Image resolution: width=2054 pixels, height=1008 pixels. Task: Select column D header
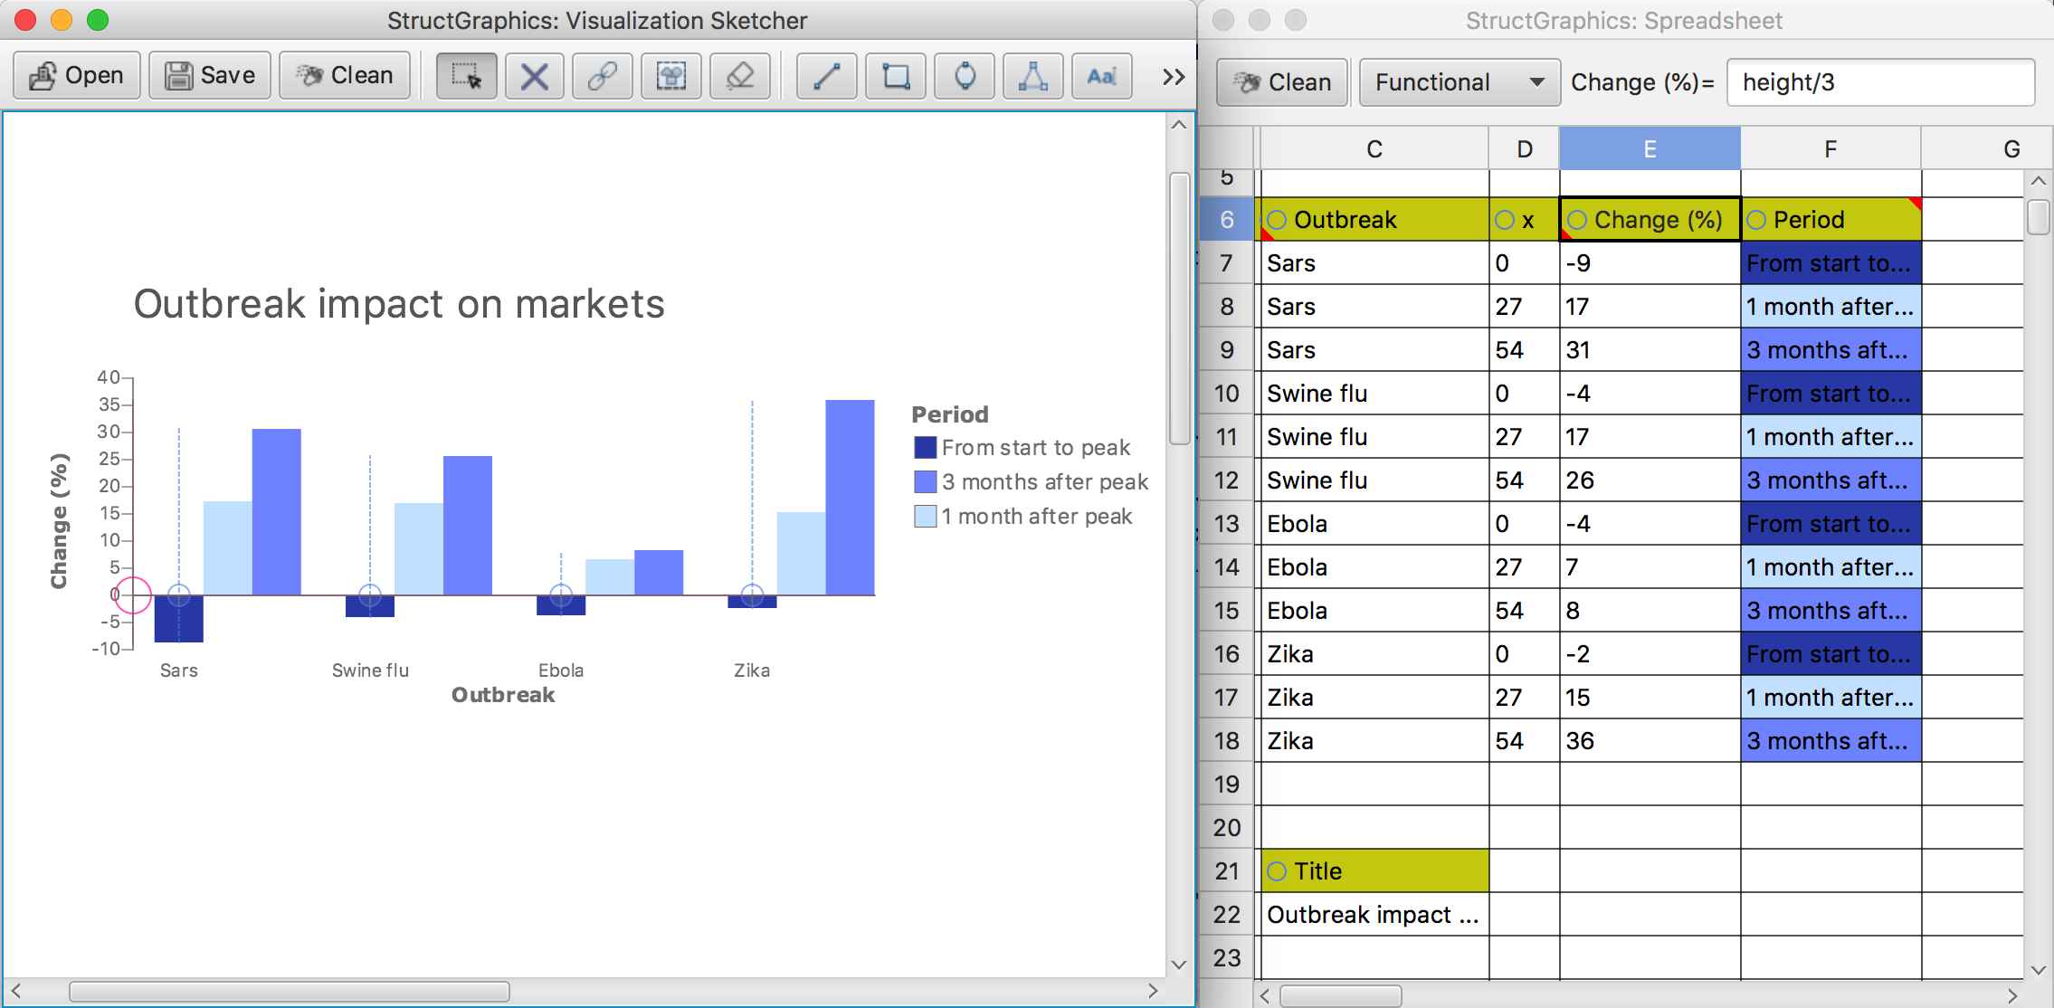[1525, 148]
